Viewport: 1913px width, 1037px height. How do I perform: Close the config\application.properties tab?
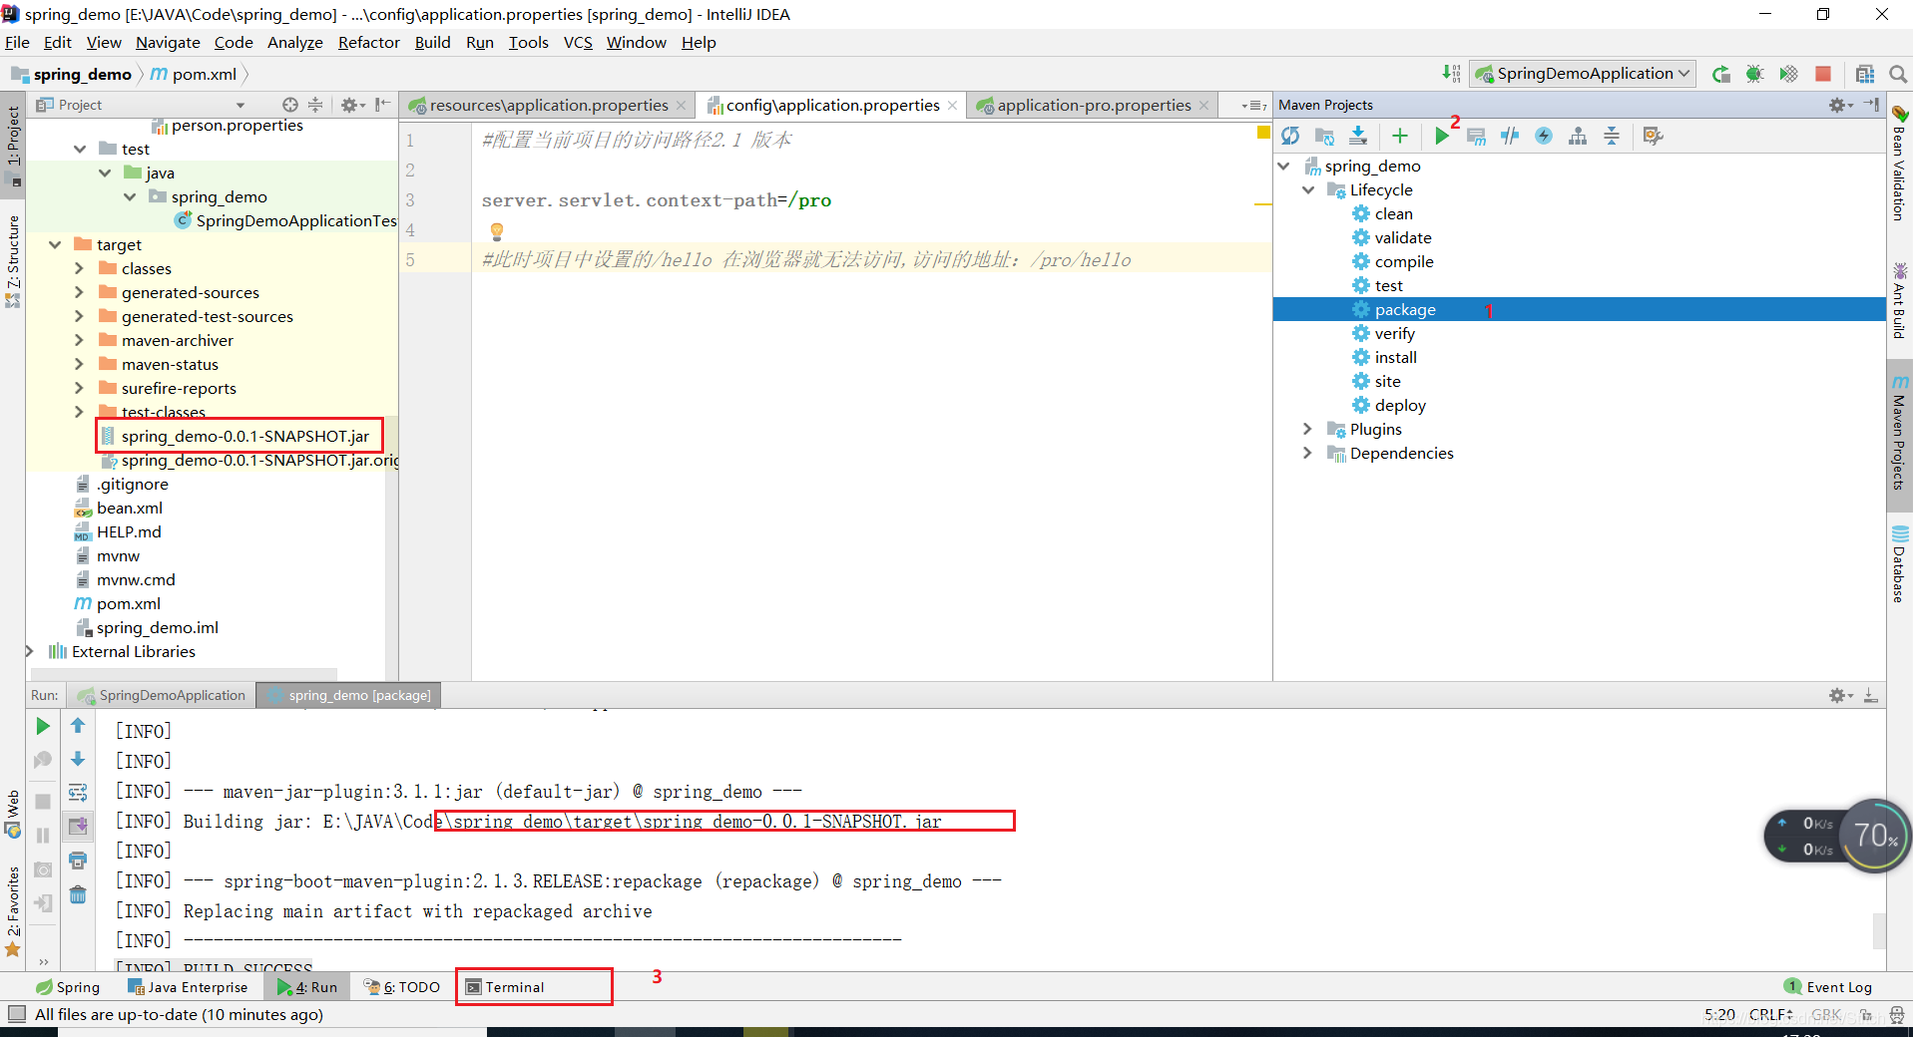pyautogui.click(x=952, y=105)
